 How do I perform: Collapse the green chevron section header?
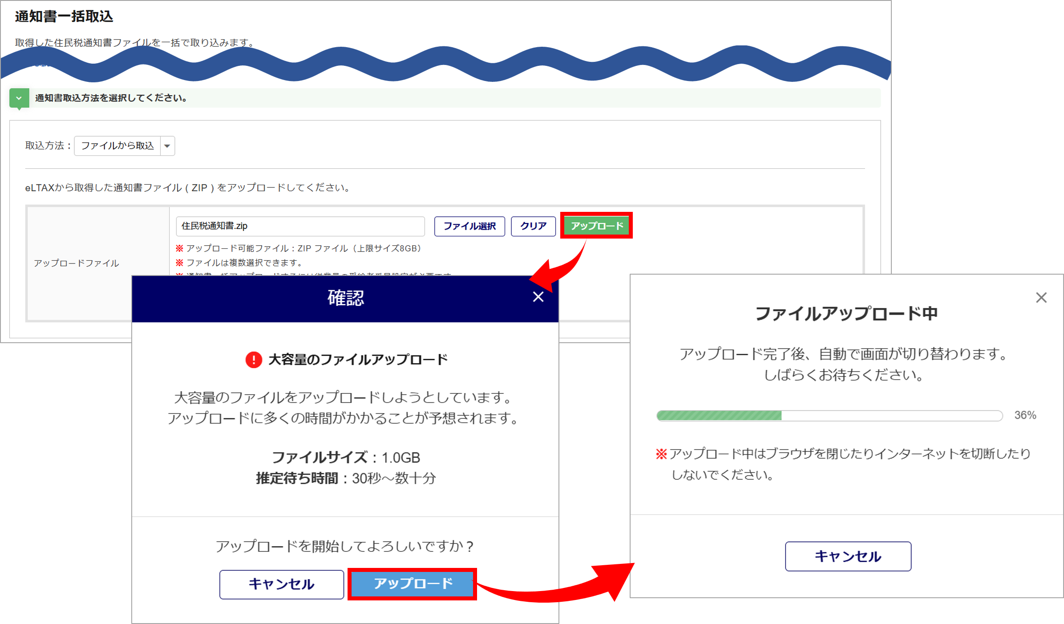pyautogui.click(x=19, y=98)
